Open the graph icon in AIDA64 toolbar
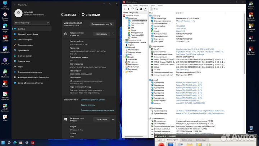This screenshot has height=146, width=259. (x=145, y=9)
